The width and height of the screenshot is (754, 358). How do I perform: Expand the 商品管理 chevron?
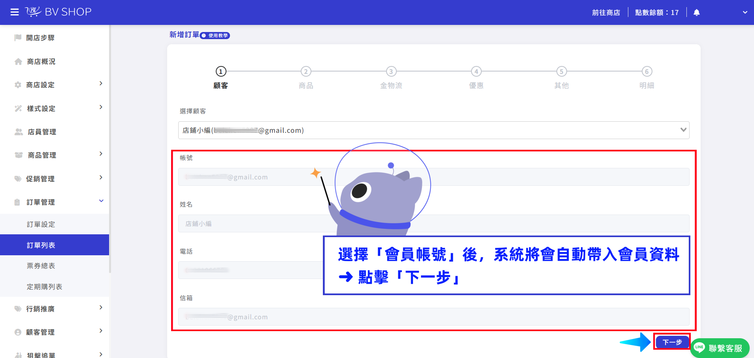tap(101, 154)
